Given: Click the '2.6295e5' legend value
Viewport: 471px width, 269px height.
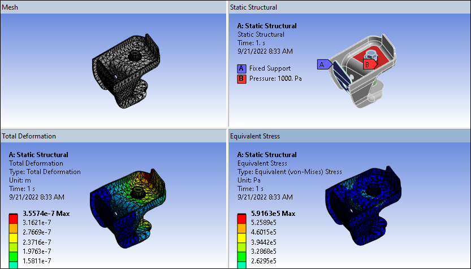Looking at the screenshot, I should click(263, 261).
